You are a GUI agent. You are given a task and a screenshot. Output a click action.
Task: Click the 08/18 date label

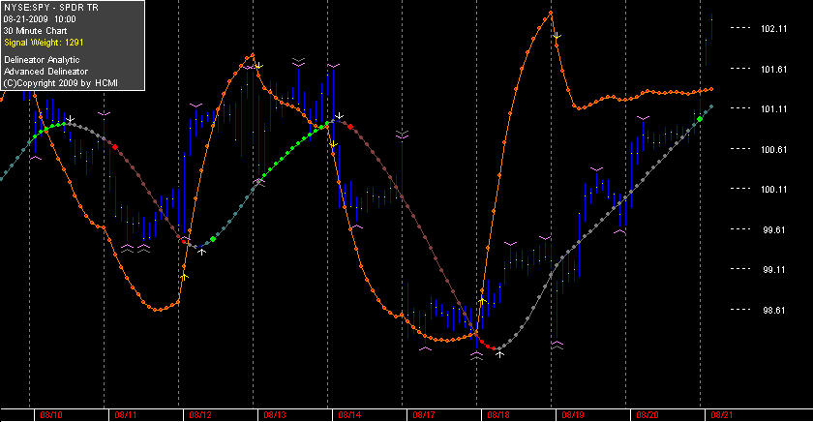tap(498, 415)
